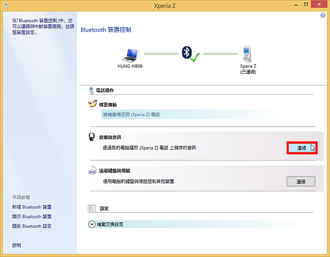330x257 pixels.
Task: Open 新增 Bluetooth 裝置 link
Action: 32,207
